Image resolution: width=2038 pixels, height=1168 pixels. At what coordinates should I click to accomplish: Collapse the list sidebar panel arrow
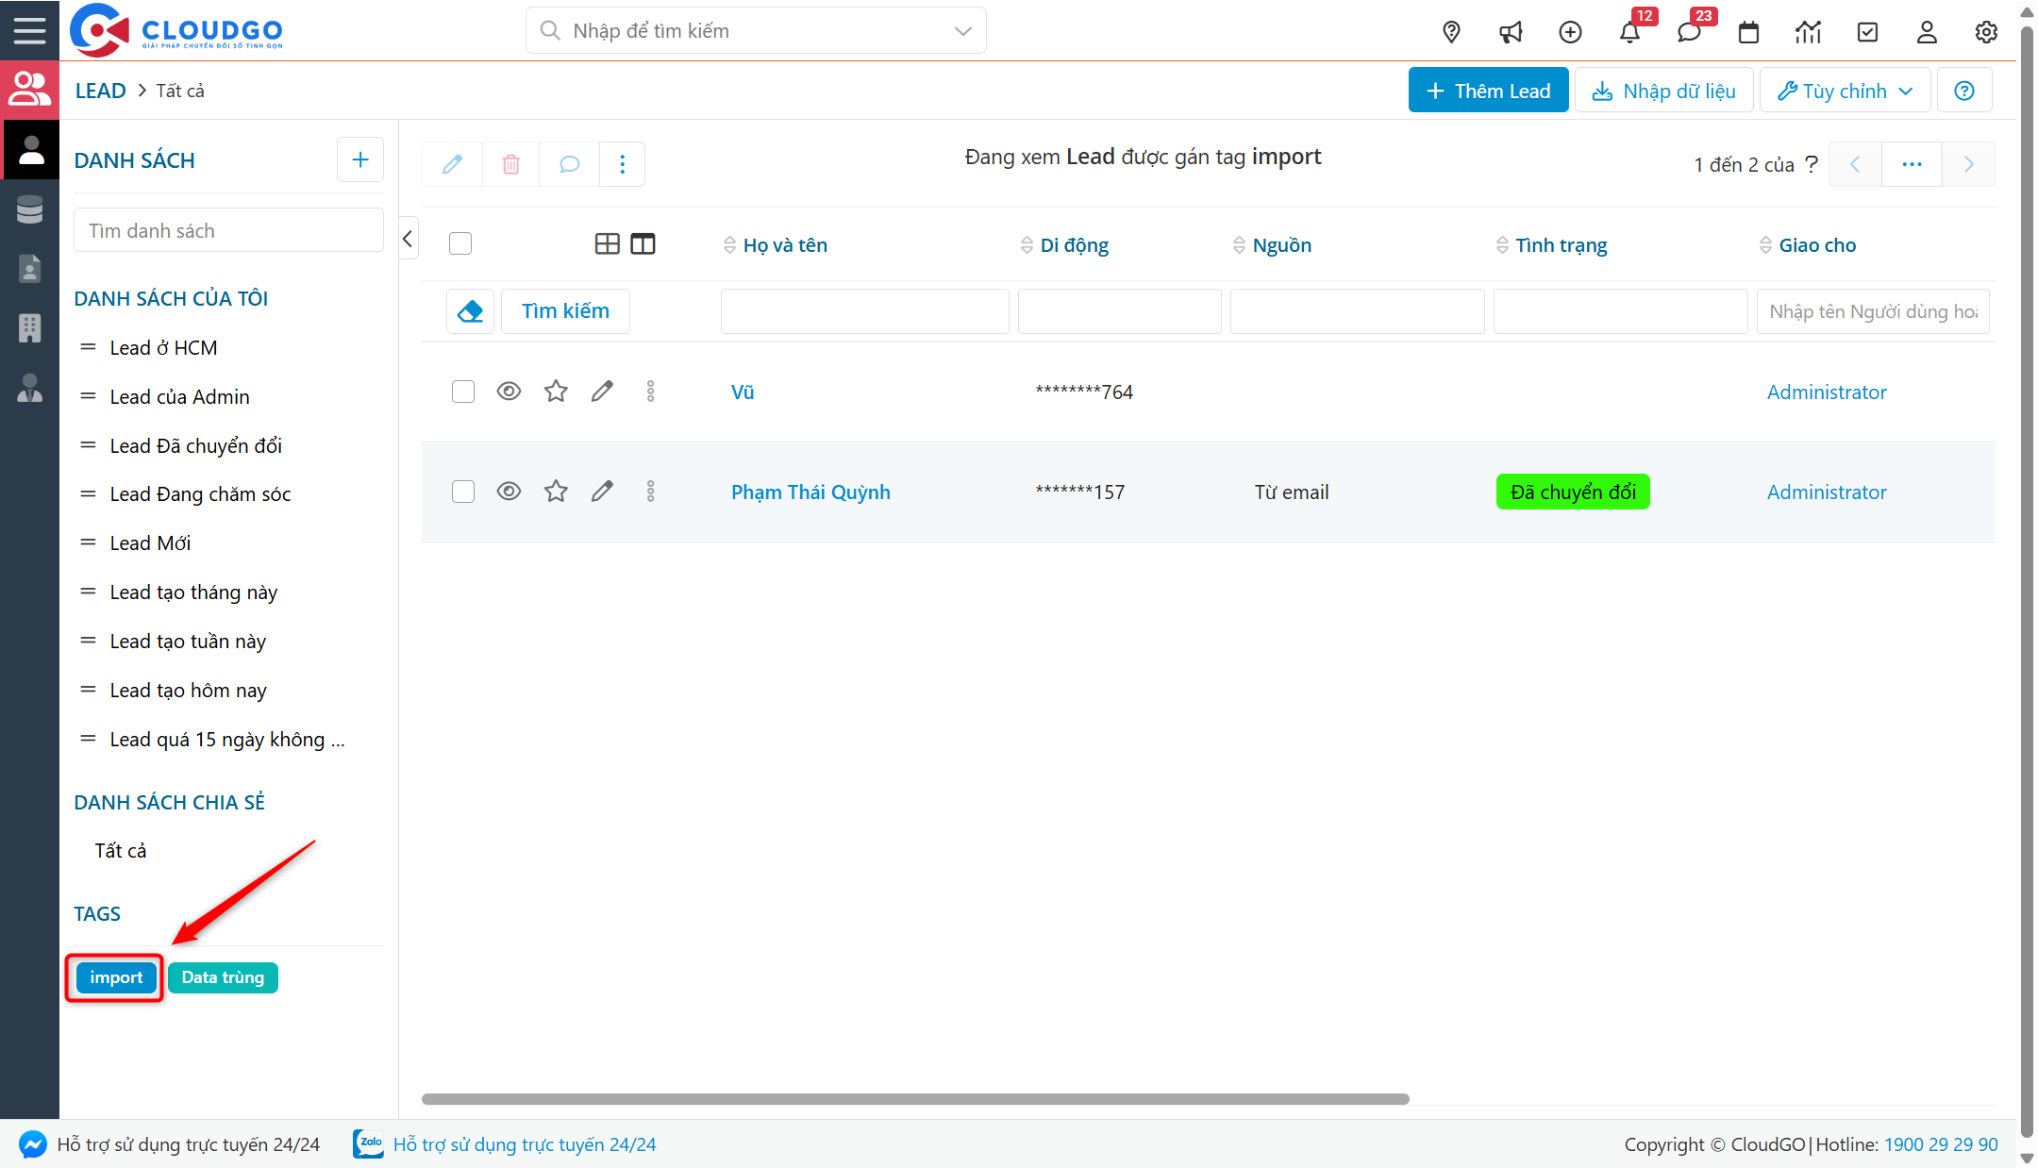point(408,239)
